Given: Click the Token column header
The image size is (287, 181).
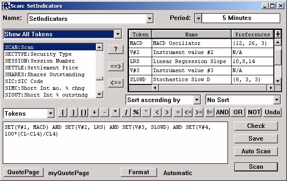Looking at the screenshot, I should point(140,34).
